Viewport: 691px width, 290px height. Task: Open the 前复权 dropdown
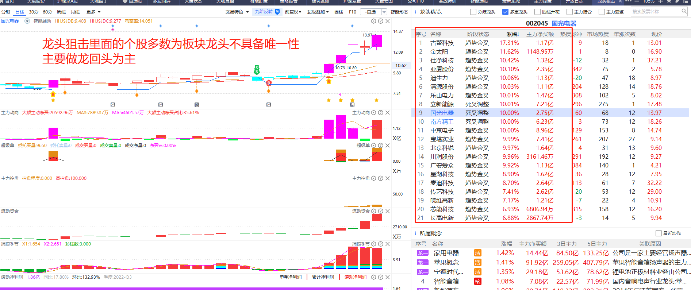[x=293, y=12]
